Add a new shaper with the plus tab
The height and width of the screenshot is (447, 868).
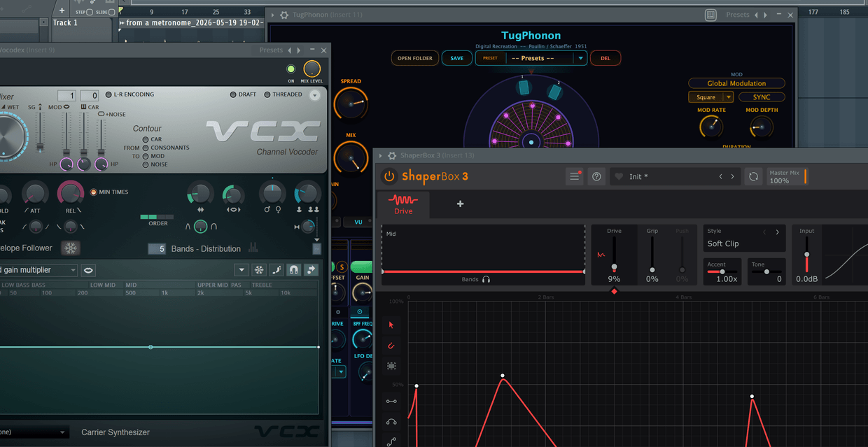click(460, 204)
